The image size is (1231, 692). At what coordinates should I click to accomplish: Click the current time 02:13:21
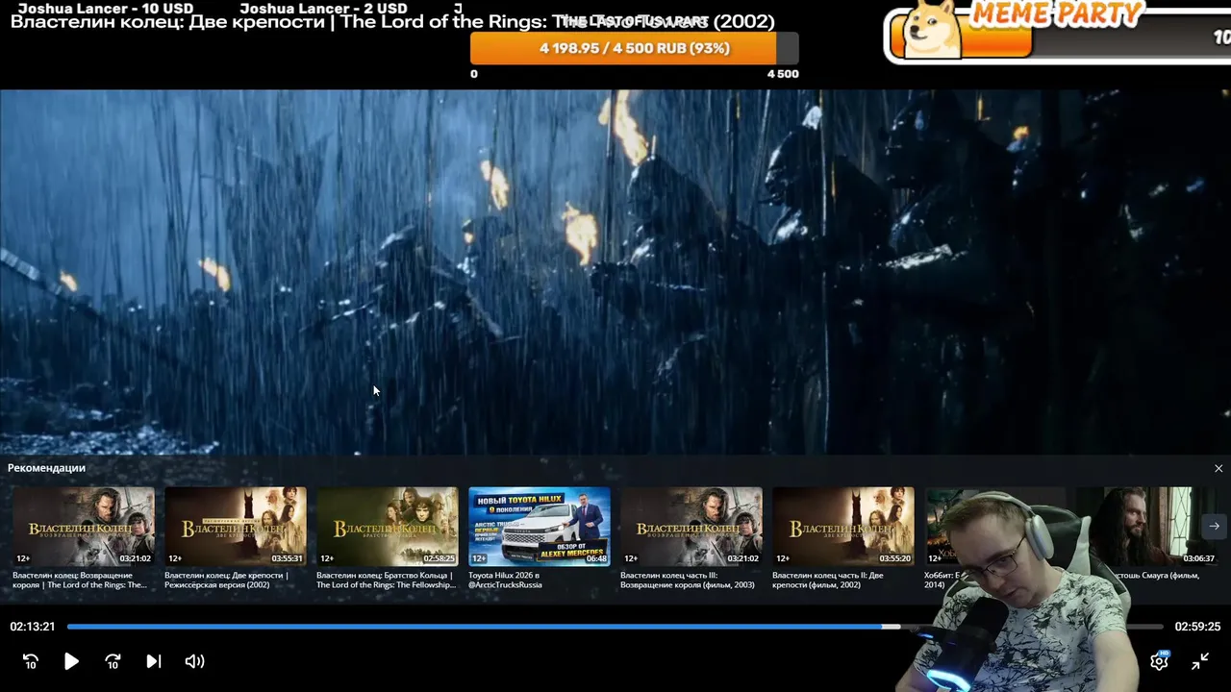33,627
